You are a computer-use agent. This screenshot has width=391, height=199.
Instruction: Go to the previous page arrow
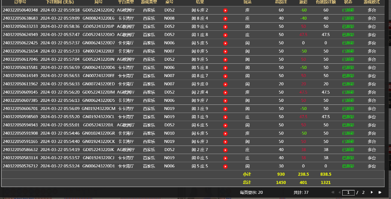(340, 193)
